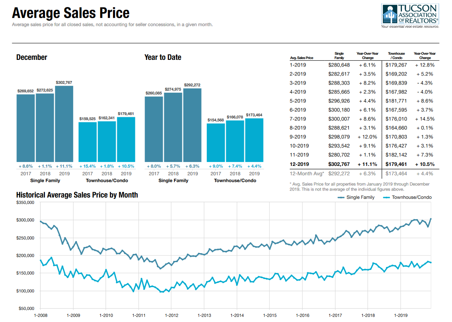Click the Historical Average Sales Price by Month heading

tap(77, 195)
